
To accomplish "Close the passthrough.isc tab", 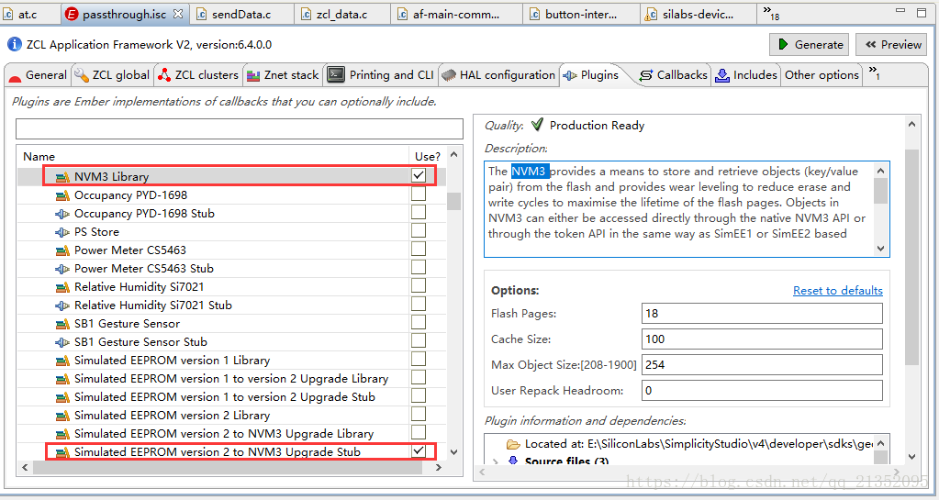I will (178, 14).
